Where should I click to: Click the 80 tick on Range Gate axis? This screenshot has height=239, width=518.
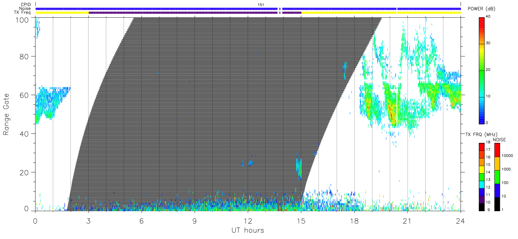tap(24, 56)
